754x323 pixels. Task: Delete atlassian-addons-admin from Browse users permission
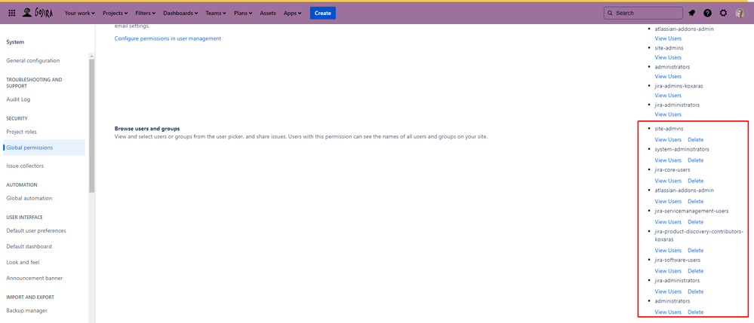click(695, 202)
